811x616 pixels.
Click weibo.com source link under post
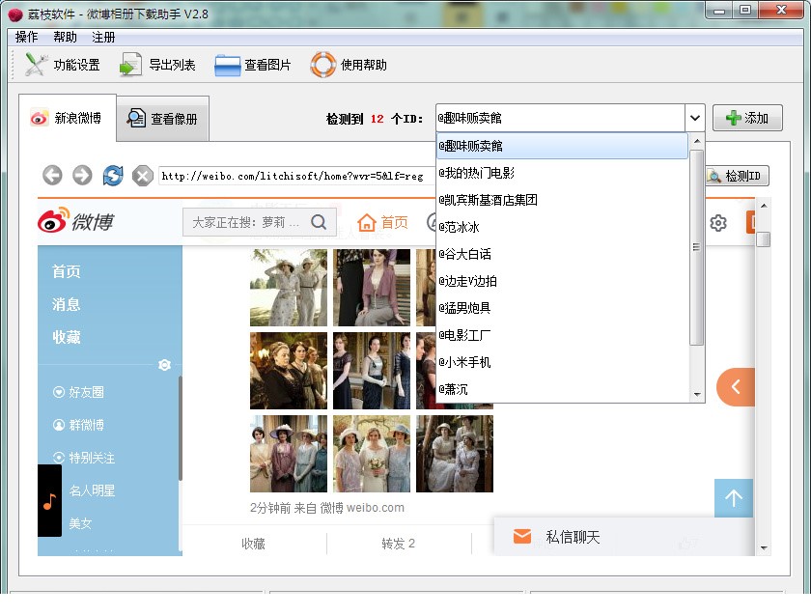(x=375, y=508)
